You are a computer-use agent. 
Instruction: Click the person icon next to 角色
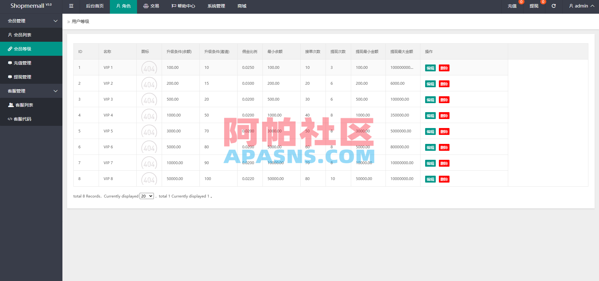coord(118,6)
